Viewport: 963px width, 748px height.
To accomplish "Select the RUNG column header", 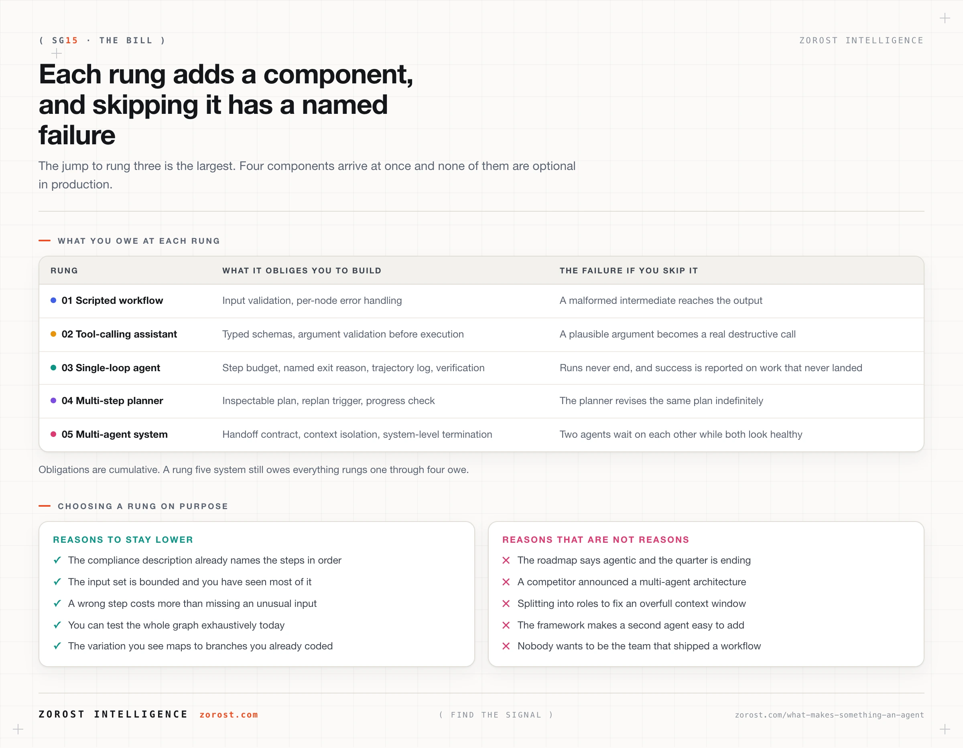I will click(64, 271).
